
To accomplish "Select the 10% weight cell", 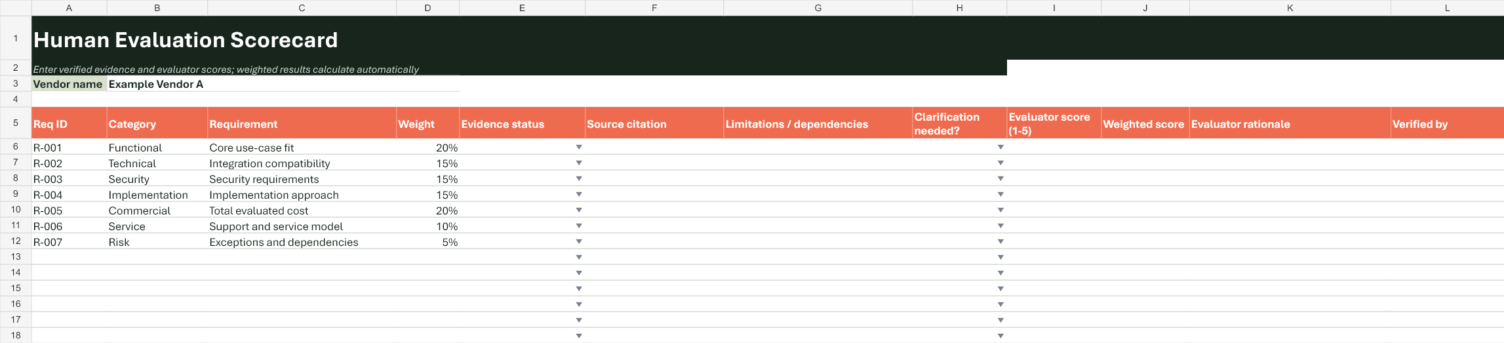I will (427, 226).
